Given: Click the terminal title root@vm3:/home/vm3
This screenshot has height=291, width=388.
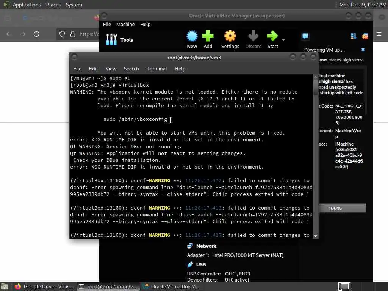Looking at the screenshot, I should pos(194,58).
